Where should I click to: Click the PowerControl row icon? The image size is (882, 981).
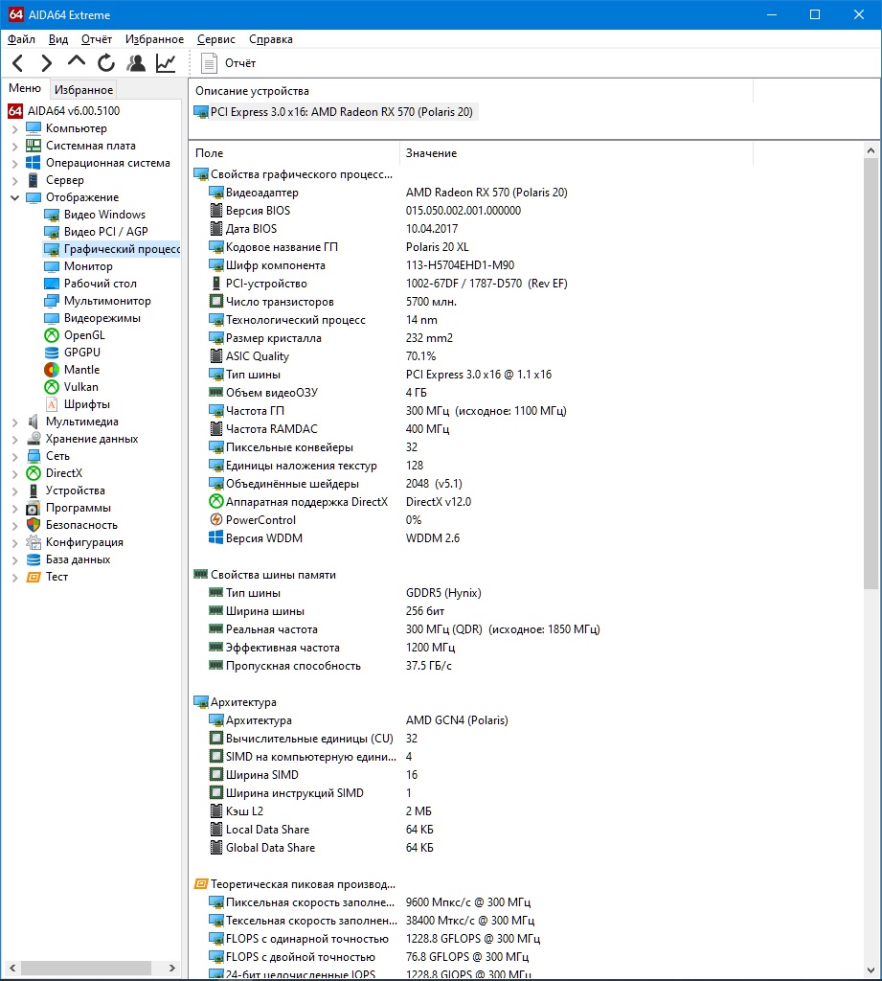[215, 520]
